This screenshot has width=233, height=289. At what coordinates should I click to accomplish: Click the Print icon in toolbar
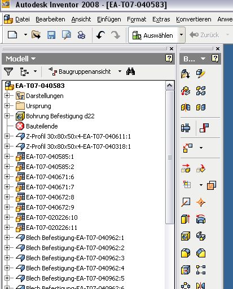coord(81,35)
